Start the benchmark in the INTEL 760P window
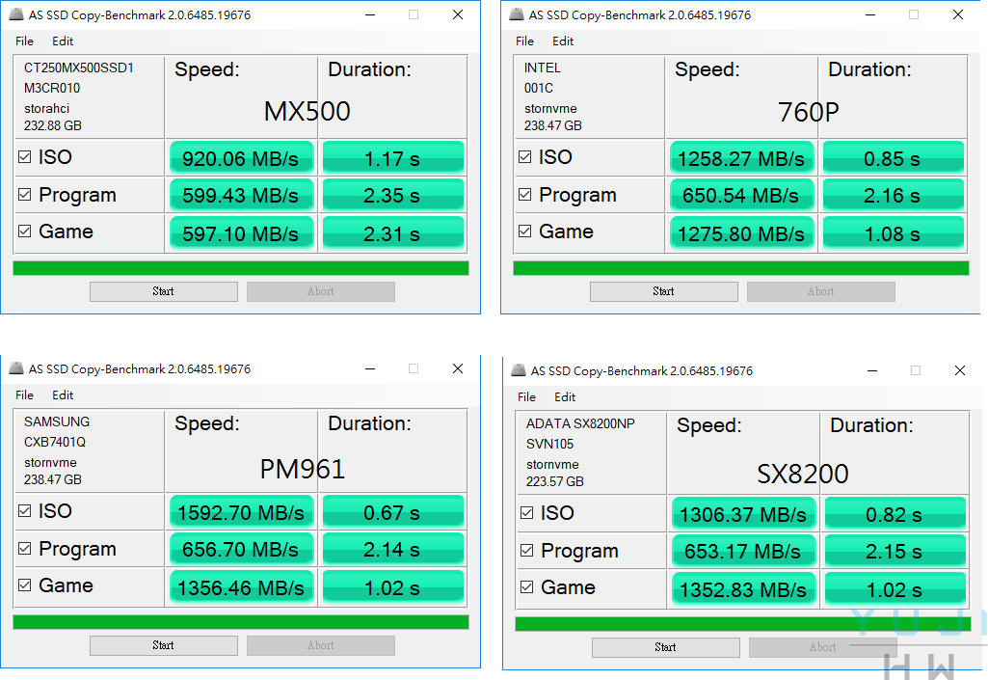Viewport: 988px width, 680px height. pyautogui.click(x=664, y=291)
